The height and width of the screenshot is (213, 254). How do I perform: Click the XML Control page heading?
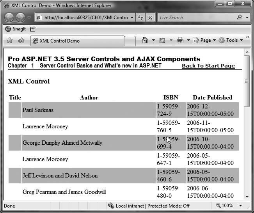[28, 81]
